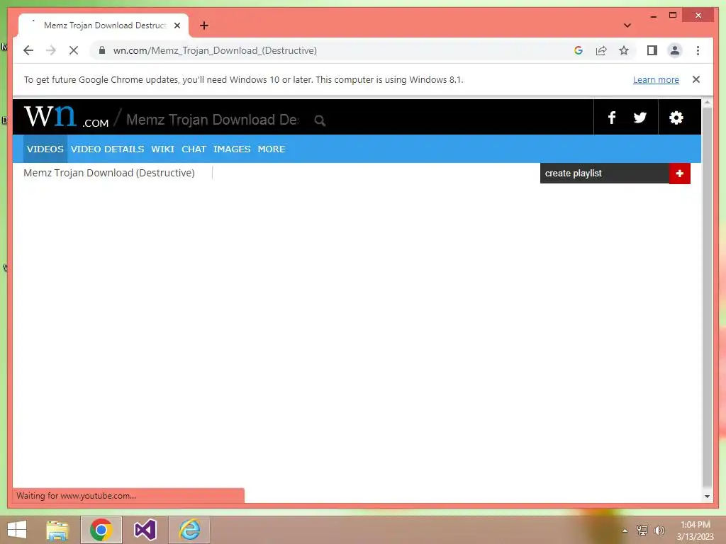Open network status tray icon
The image size is (726, 544).
pos(642,530)
